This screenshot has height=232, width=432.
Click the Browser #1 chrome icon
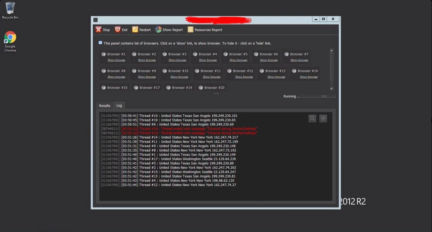[103, 54]
